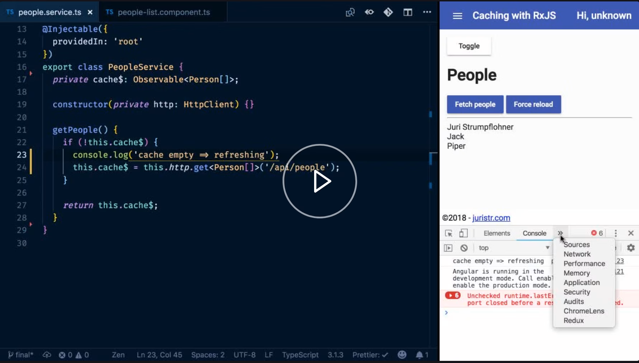
Task: Click the split editor icon
Action: point(407,13)
